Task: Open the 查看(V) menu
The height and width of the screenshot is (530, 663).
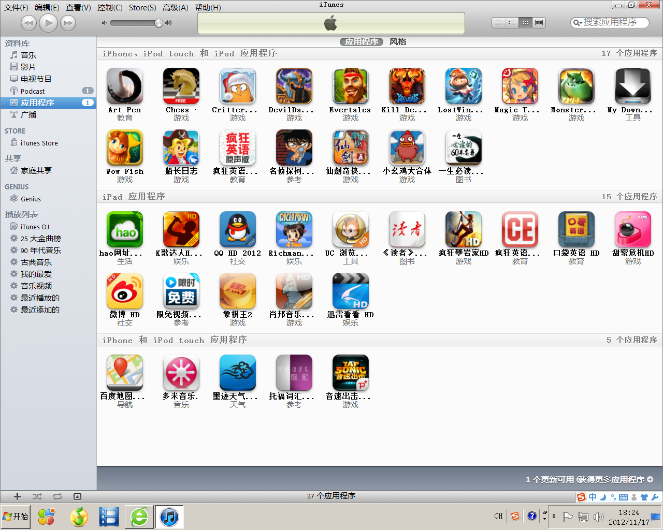Action: tap(78, 8)
